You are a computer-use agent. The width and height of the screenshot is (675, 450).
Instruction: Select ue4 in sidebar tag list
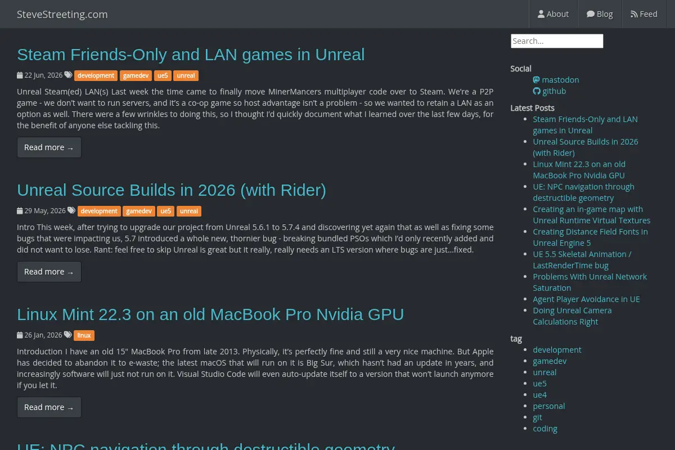pyautogui.click(x=540, y=395)
